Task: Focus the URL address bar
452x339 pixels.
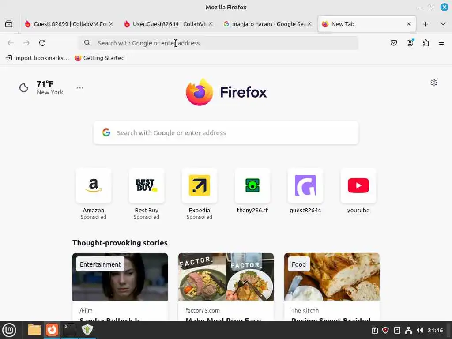Action: (x=218, y=43)
